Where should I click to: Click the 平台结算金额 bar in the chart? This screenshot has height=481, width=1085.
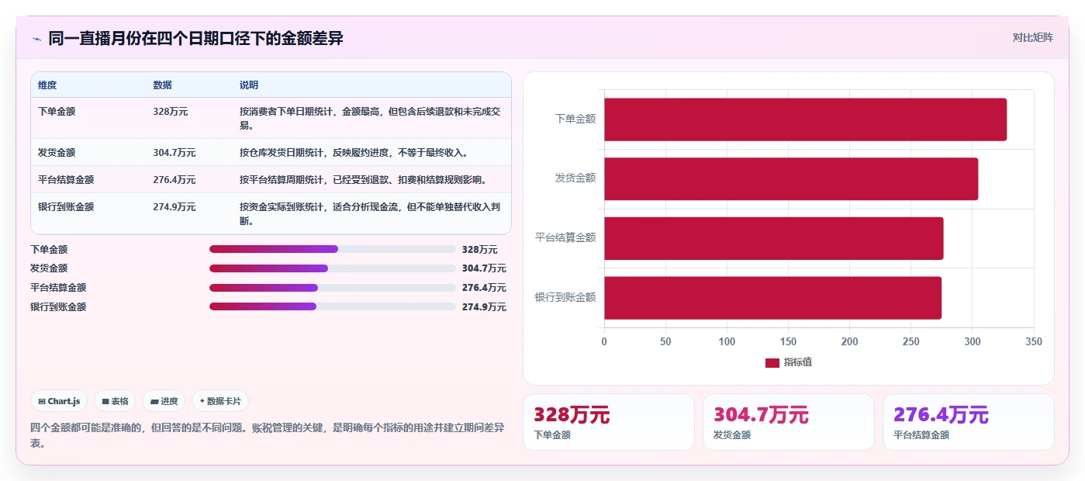774,238
